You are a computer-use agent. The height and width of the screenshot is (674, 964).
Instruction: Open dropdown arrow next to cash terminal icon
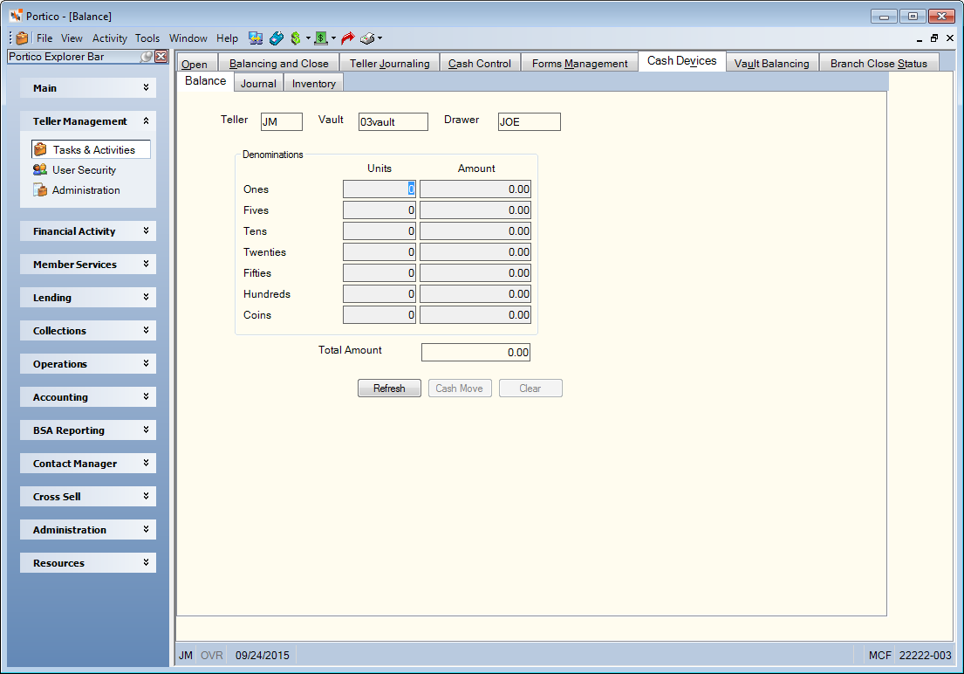pyautogui.click(x=333, y=38)
